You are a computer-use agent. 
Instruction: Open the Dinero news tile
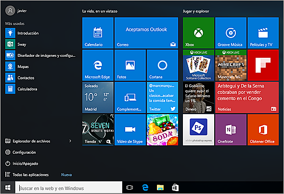198,97
